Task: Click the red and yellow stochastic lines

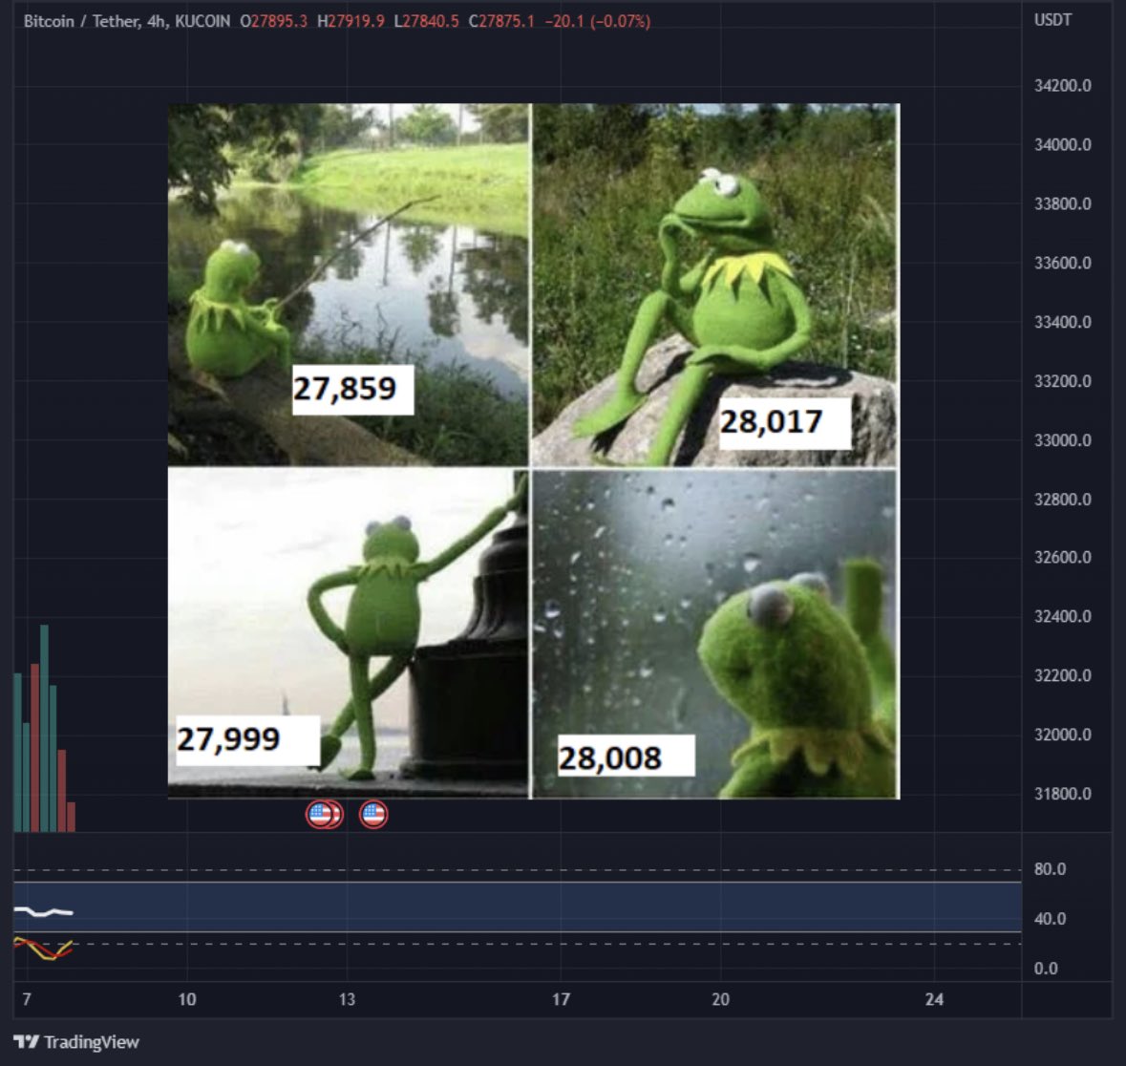Action: [x=43, y=949]
